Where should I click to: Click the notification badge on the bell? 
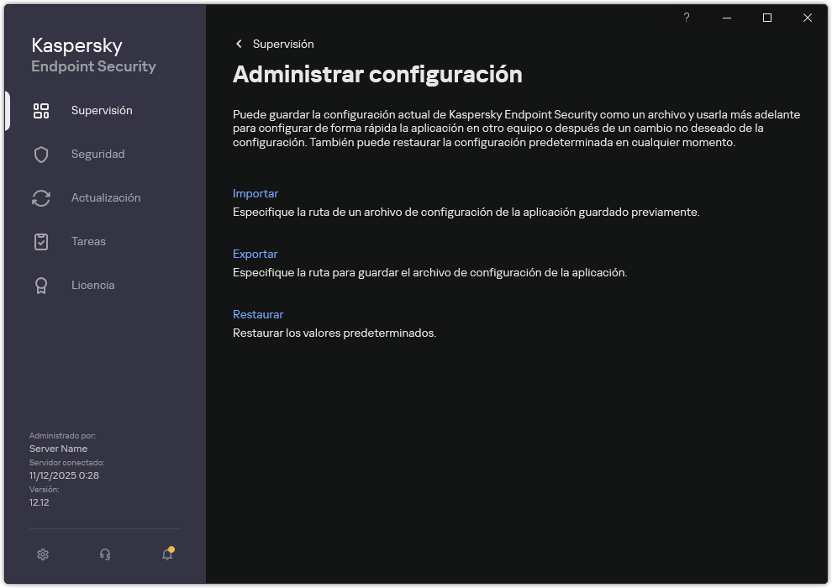tap(171, 547)
